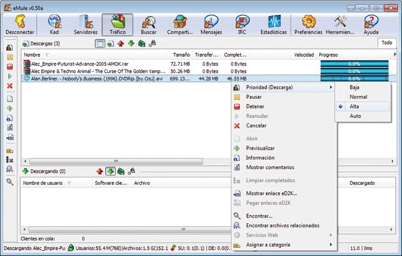Open the Servidores page
This screenshot has width=402, height=256.
click(x=86, y=25)
